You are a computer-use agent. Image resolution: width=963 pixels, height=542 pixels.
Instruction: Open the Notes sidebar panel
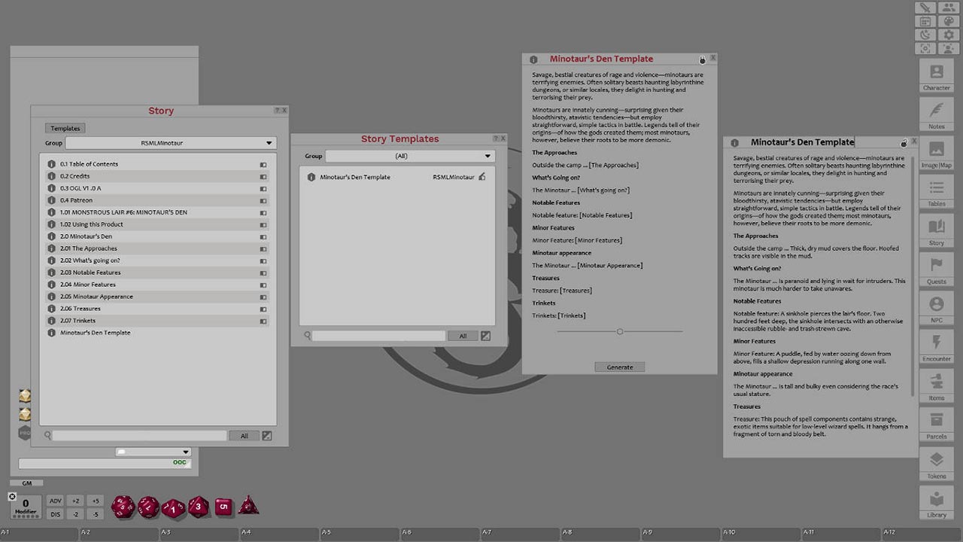click(936, 114)
